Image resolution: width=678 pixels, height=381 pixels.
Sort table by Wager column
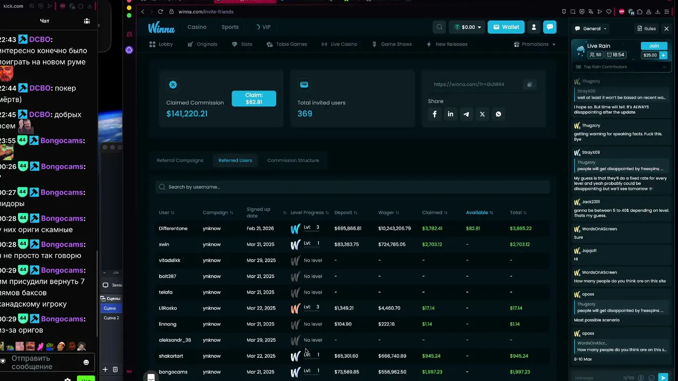tap(388, 213)
